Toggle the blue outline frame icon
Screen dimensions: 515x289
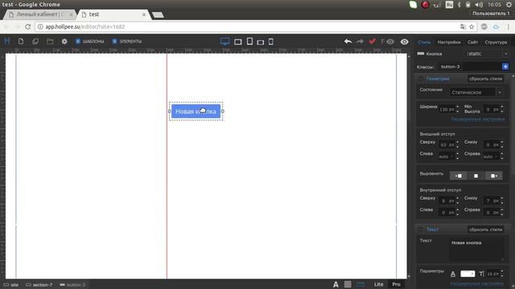click(360, 284)
